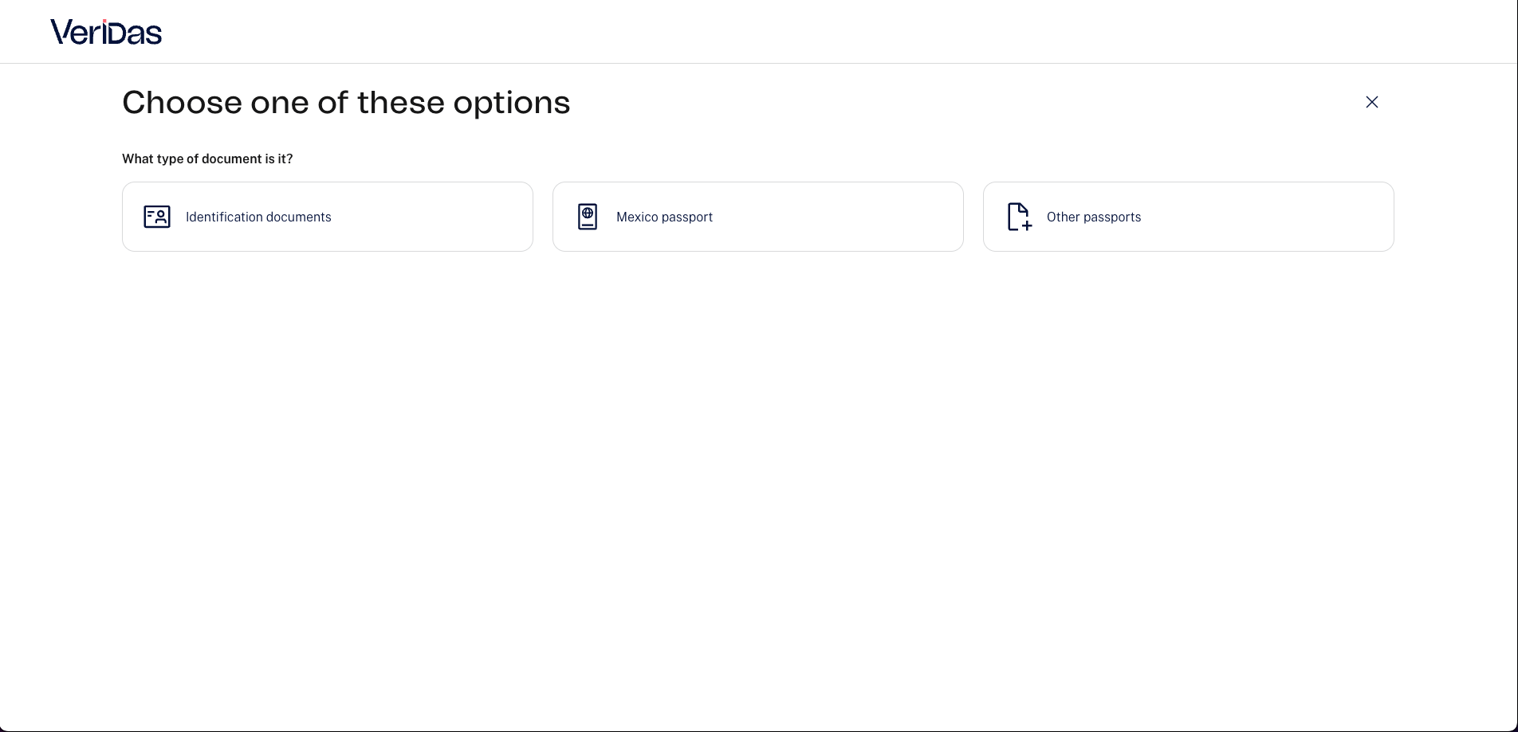Image resolution: width=1518 pixels, height=732 pixels.
Task: Close the document type selection dialog
Action: click(x=1372, y=102)
